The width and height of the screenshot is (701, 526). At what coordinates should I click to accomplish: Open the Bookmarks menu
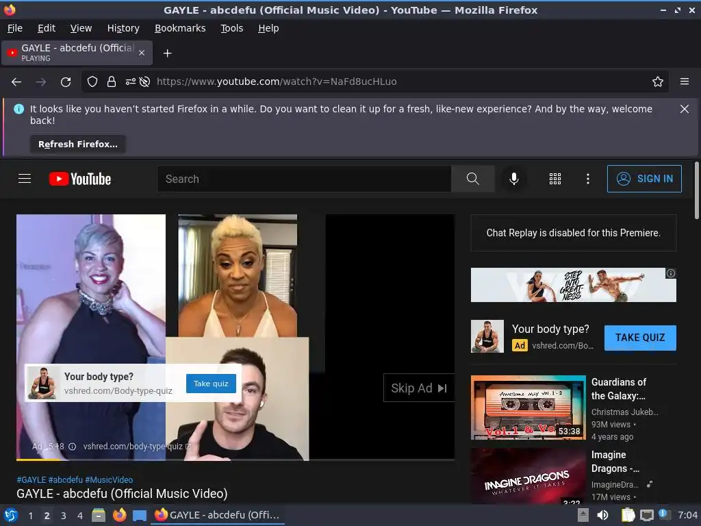(x=180, y=28)
